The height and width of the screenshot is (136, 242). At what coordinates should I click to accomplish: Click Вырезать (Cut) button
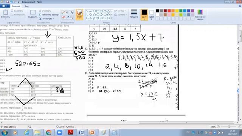tap(17, 11)
